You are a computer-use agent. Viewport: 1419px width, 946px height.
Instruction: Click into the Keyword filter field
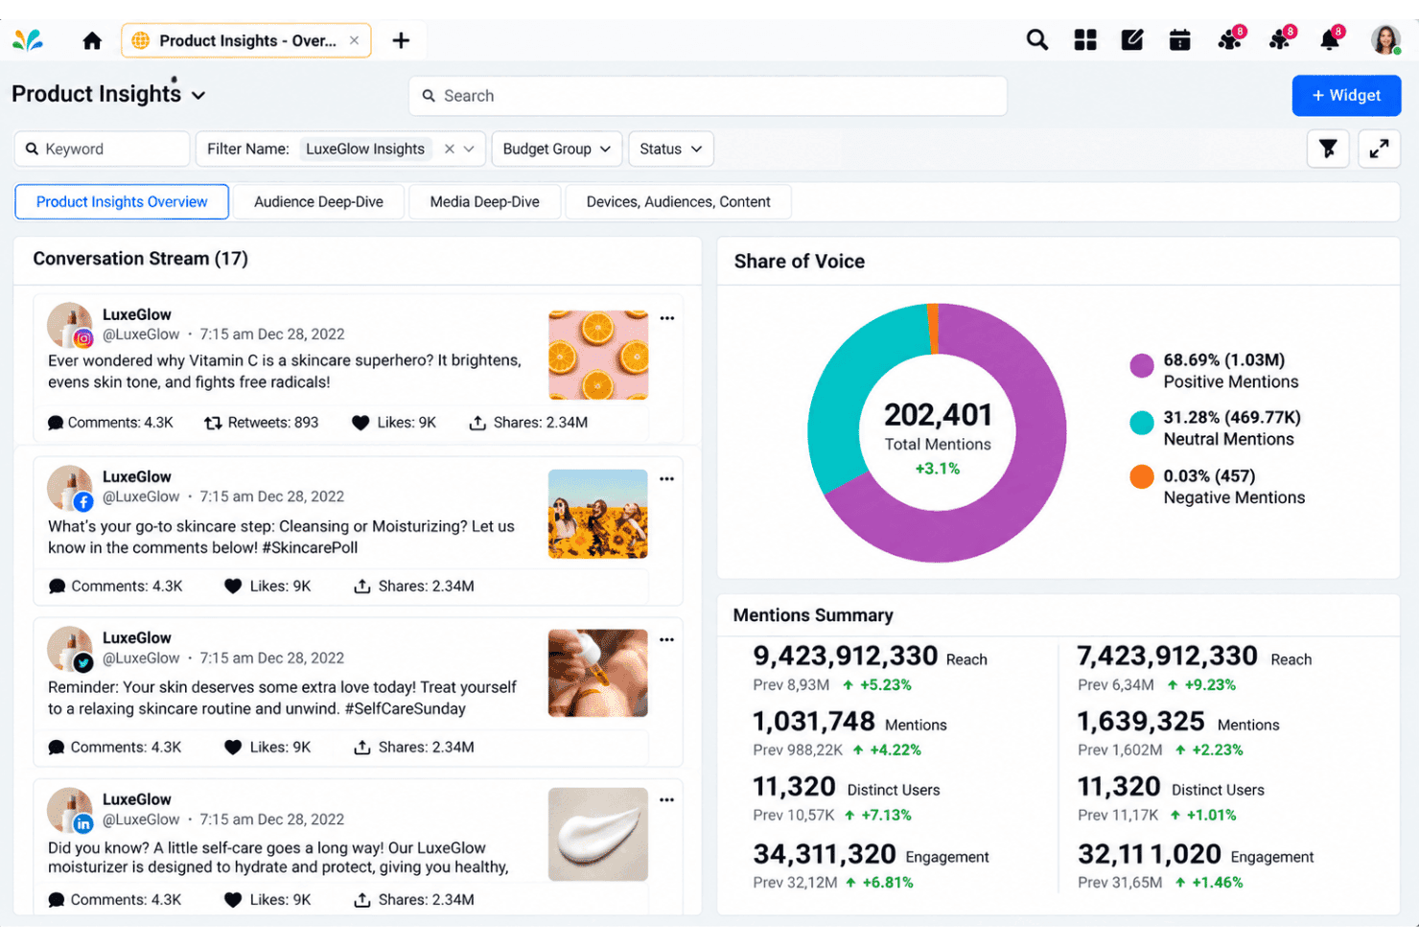click(x=102, y=149)
